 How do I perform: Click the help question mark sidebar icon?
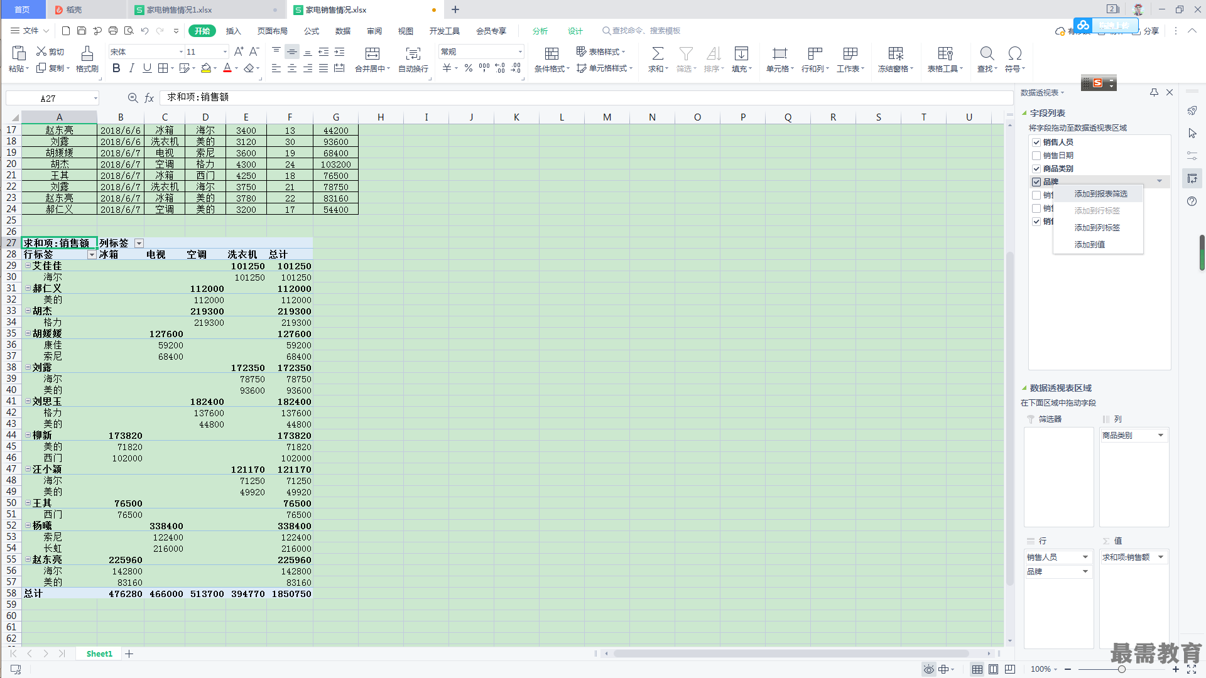[x=1192, y=202]
